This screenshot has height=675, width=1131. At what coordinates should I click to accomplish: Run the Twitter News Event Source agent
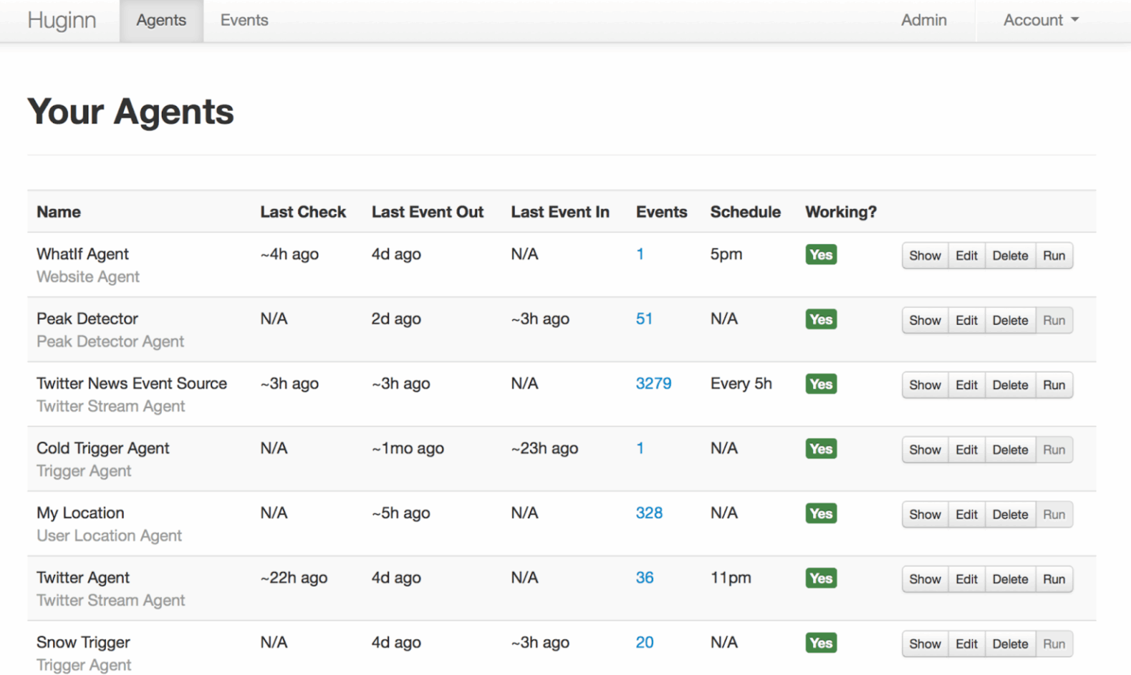pyautogui.click(x=1054, y=385)
